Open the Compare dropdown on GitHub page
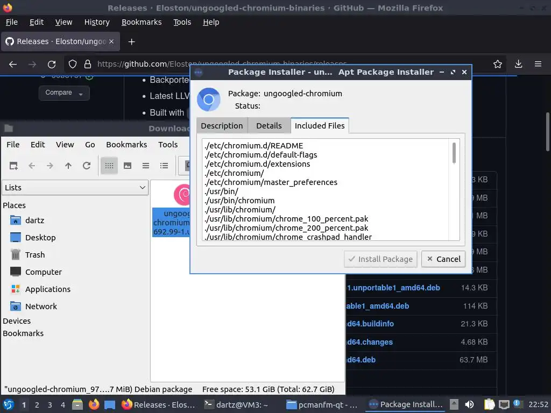This screenshot has width=551, height=413. coord(64,92)
